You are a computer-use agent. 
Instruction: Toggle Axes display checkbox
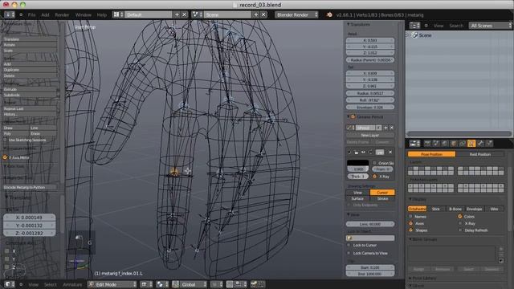pos(410,223)
